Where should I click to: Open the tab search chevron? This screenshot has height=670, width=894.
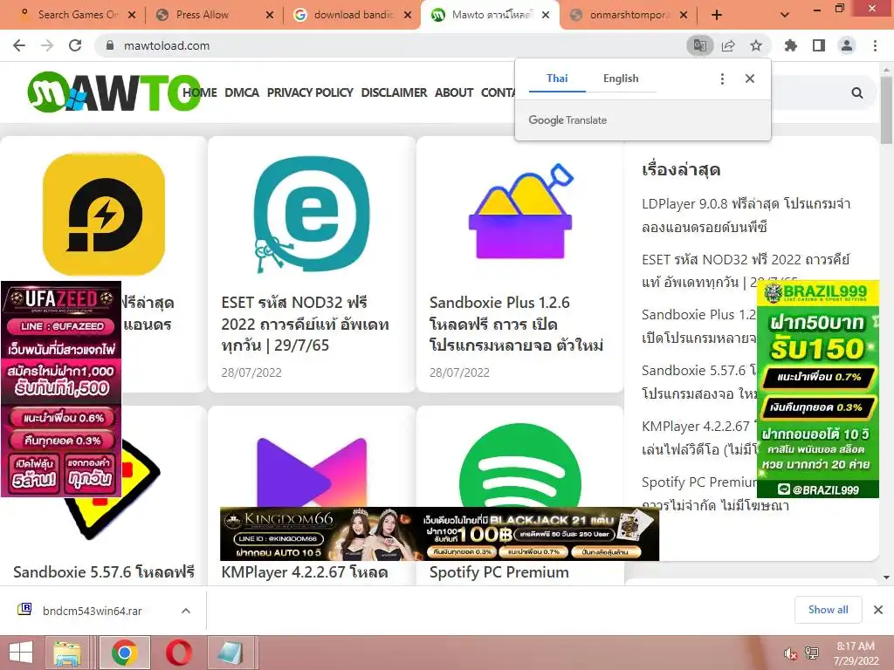pyautogui.click(x=785, y=15)
